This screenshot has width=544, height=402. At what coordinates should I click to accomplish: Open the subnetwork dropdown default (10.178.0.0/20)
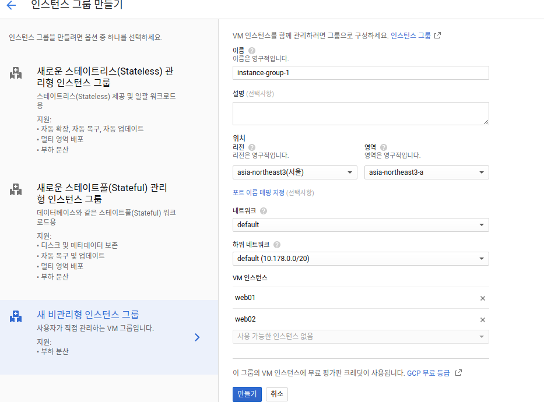pos(361,259)
